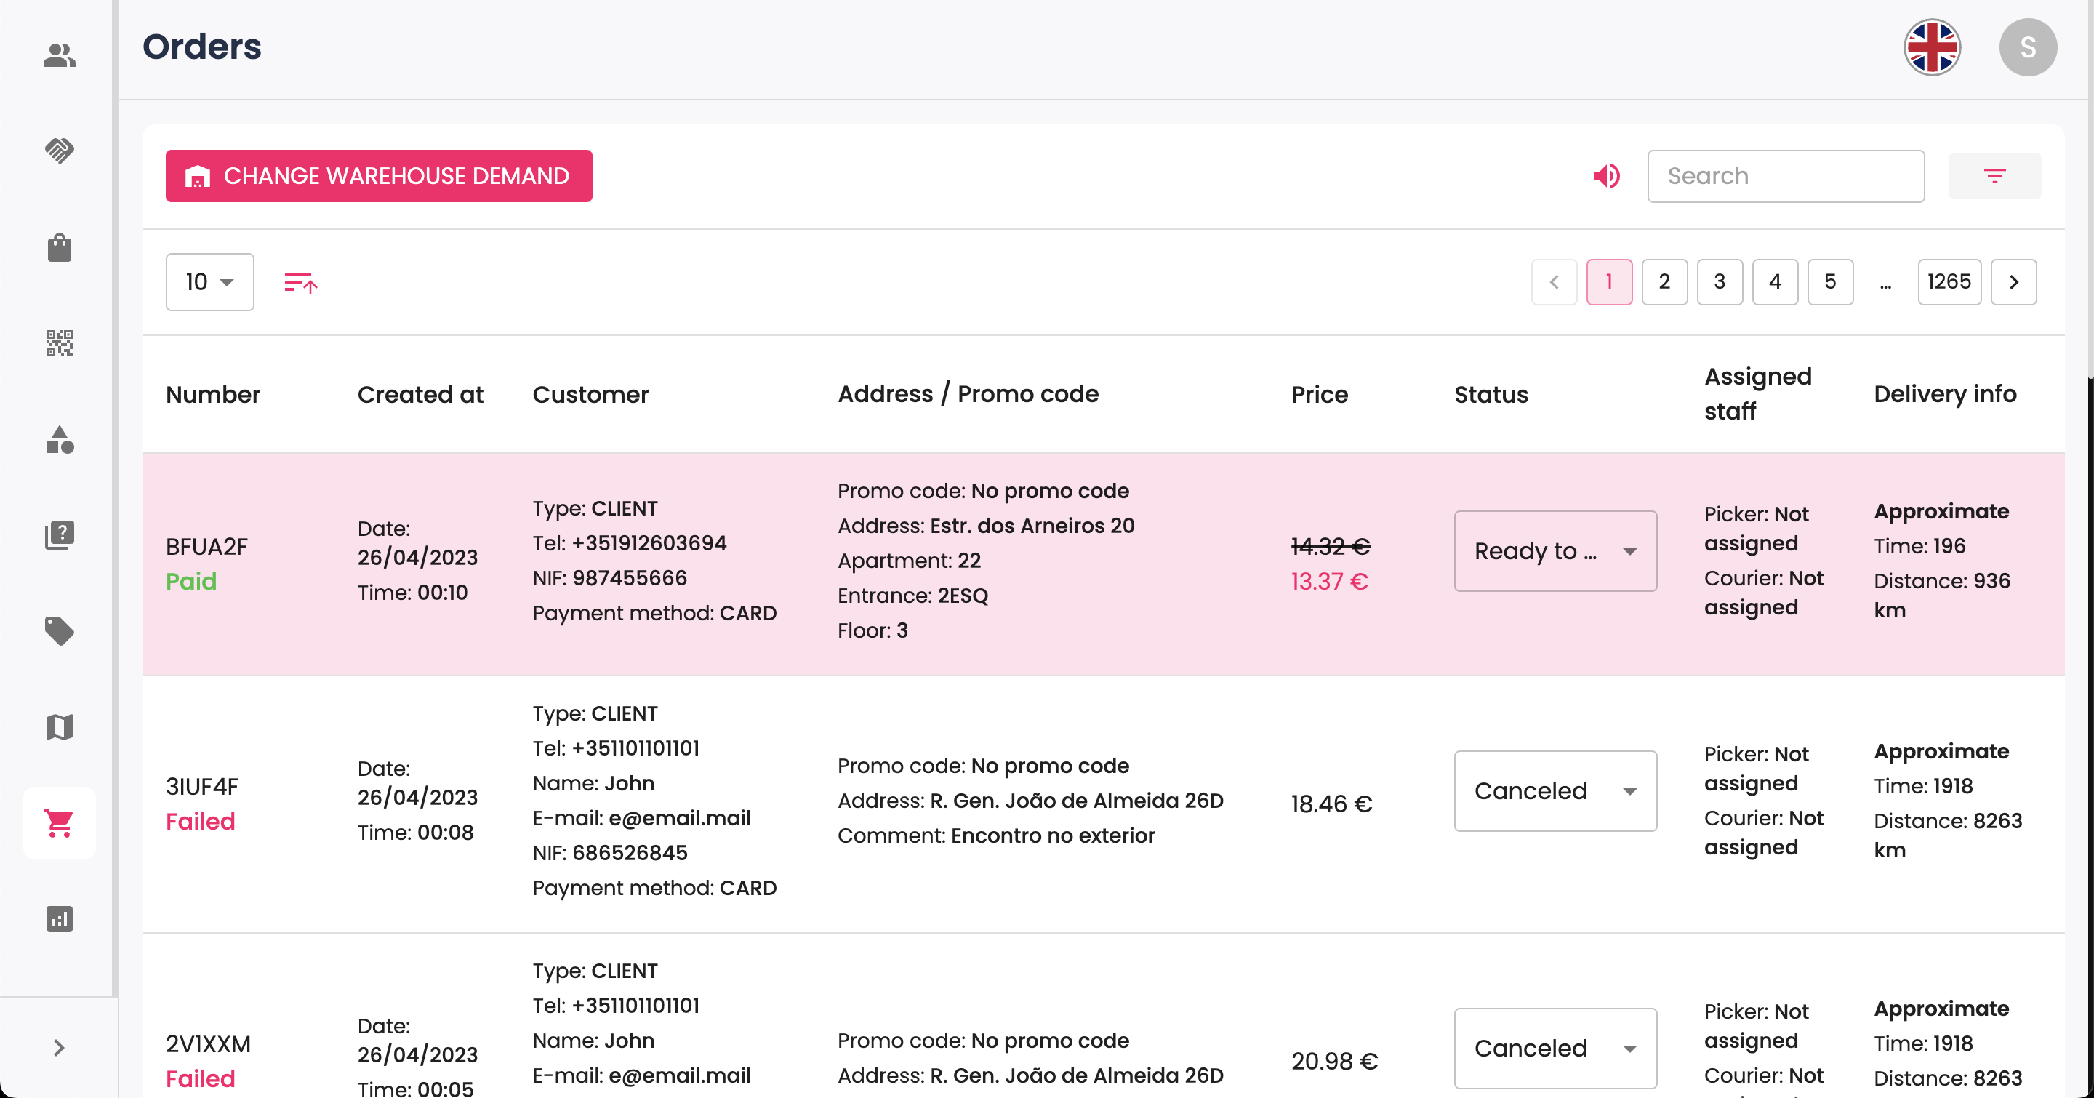Jump to last page 1265

pos(1949,282)
